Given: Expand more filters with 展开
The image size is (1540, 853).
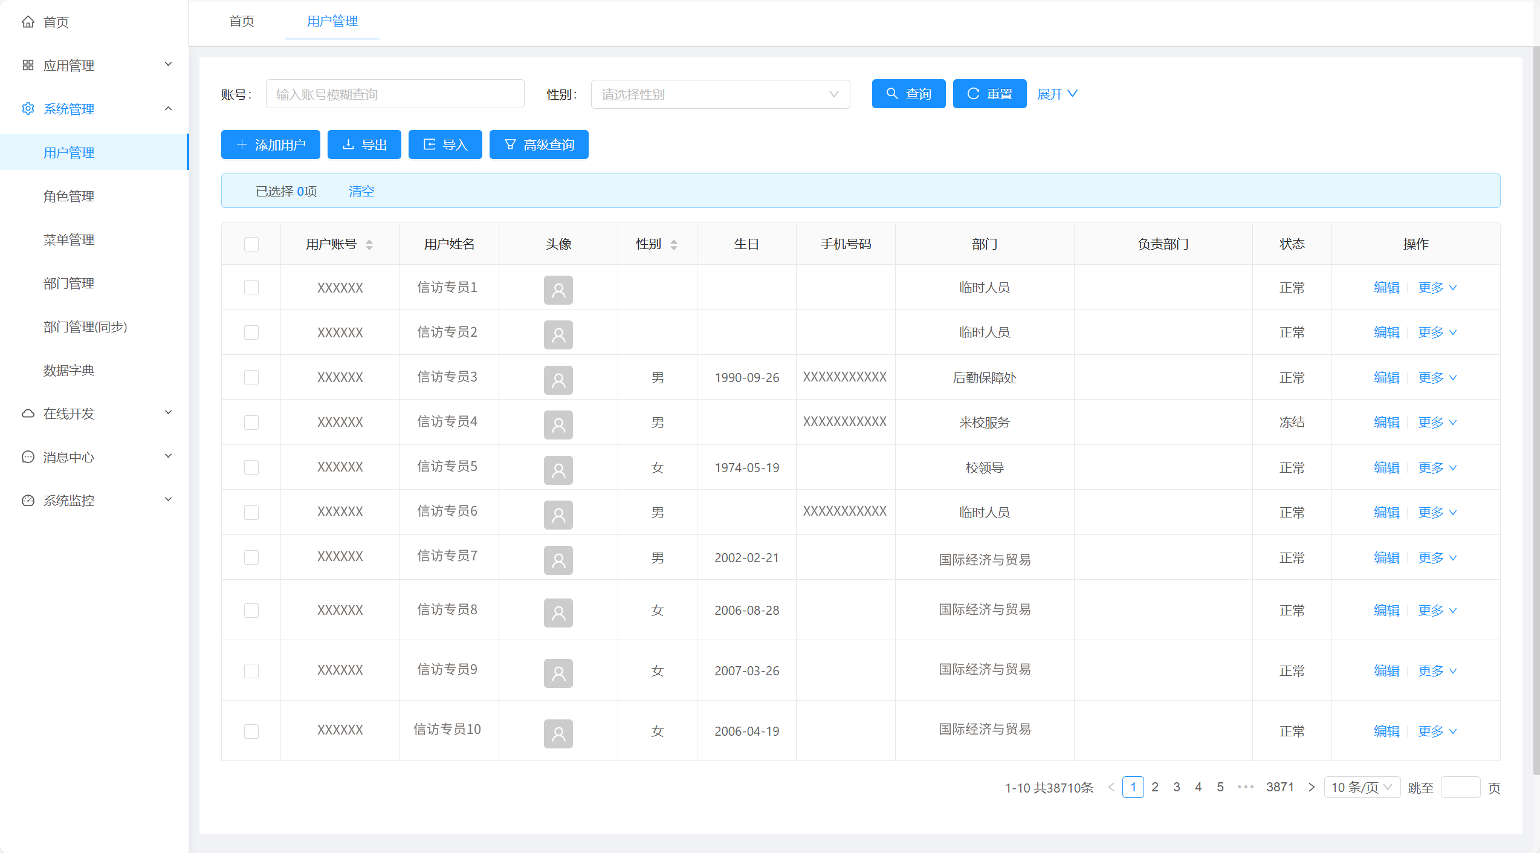Looking at the screenshot, I should 1057,94.
